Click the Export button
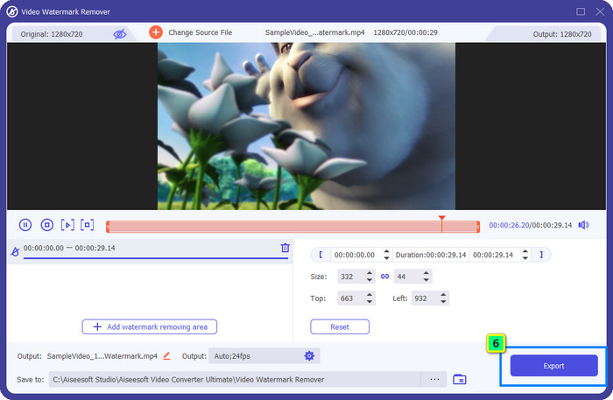 click(553, 366)
